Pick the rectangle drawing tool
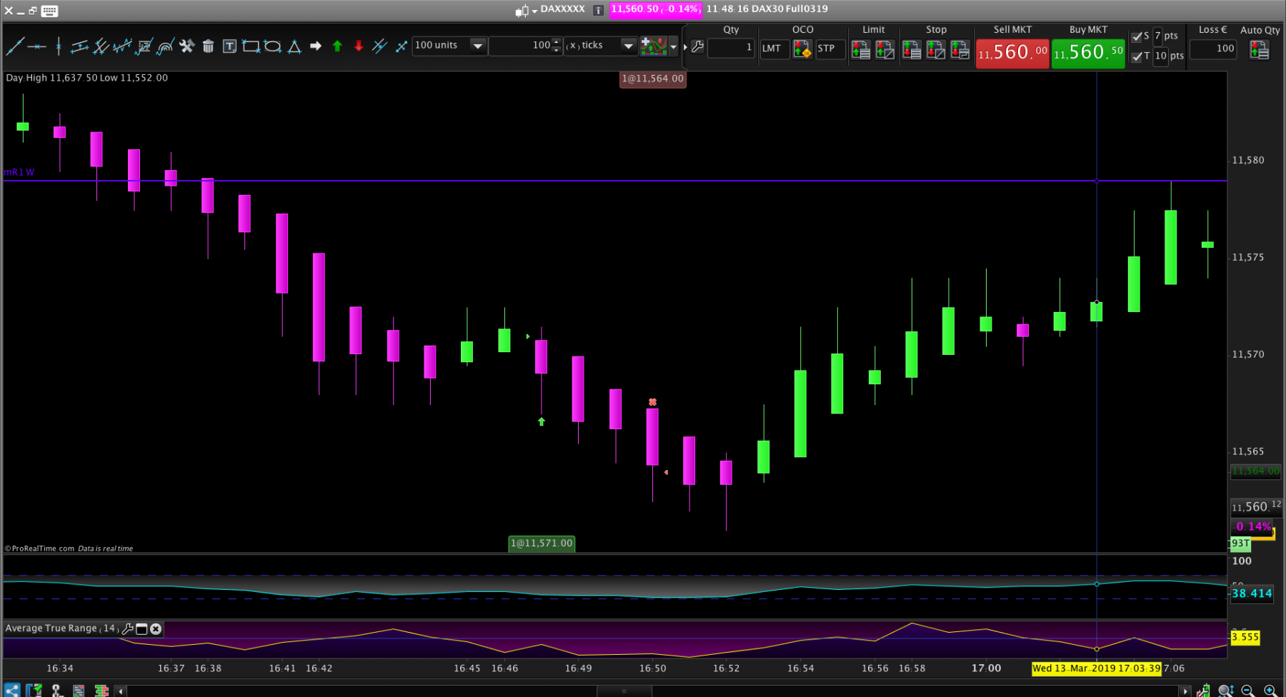1286x697 pixels. (x=251, y=46)
